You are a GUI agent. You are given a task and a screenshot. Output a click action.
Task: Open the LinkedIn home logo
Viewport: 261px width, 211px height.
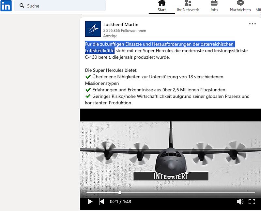pyautogui.click(x=6, y=6)
